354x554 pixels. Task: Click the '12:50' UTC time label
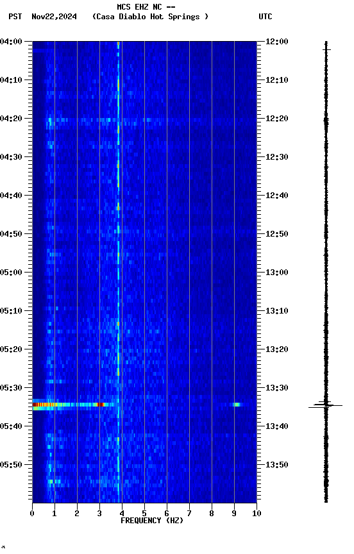277,234
